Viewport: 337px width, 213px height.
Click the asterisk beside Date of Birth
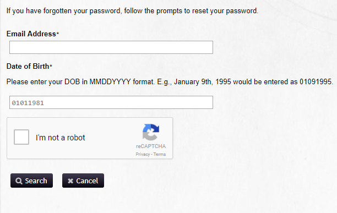point(51,65)
